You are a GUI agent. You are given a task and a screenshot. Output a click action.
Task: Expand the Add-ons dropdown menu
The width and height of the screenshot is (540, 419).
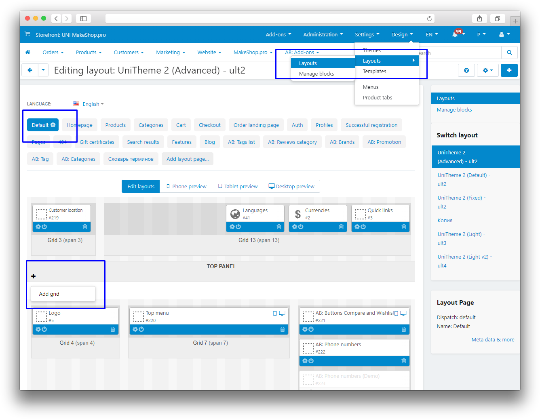point(278,34)
